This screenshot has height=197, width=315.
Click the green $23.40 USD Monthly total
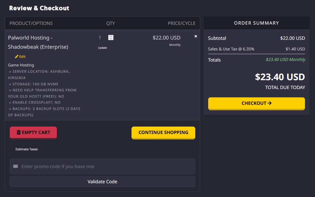tap(285, 60)
